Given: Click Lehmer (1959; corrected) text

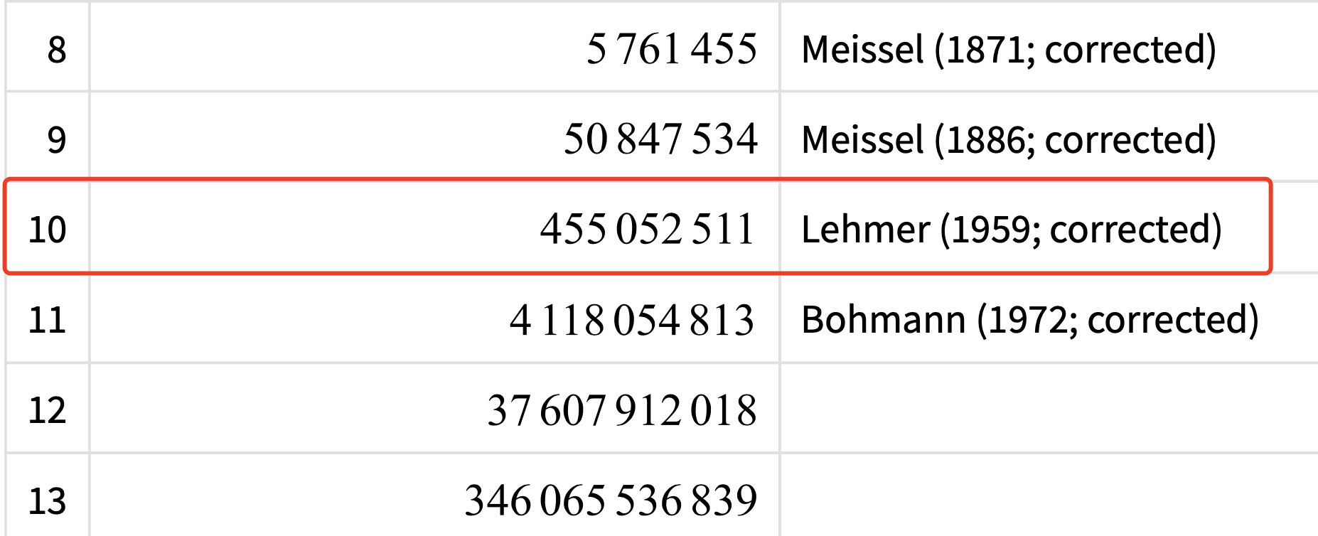Looking at the screenshot, I should (x=1012, y=230).
